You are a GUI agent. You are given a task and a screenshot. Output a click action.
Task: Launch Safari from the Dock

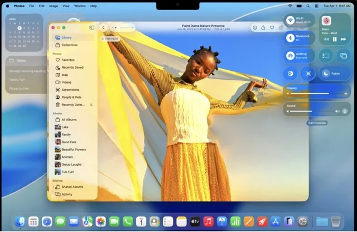[x=47, y=221]
